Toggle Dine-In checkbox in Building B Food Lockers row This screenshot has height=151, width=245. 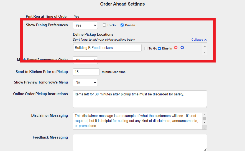click(159, 48)
